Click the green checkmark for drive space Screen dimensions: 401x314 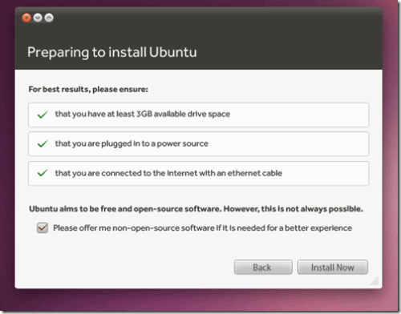click(x=43, y=115)
